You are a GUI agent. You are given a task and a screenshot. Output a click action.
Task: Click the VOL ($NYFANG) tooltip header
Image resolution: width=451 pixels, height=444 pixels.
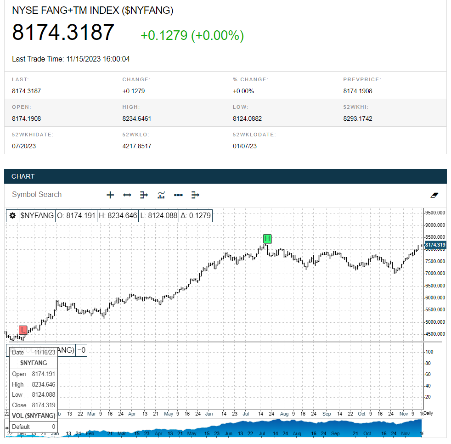pos(34,416)
